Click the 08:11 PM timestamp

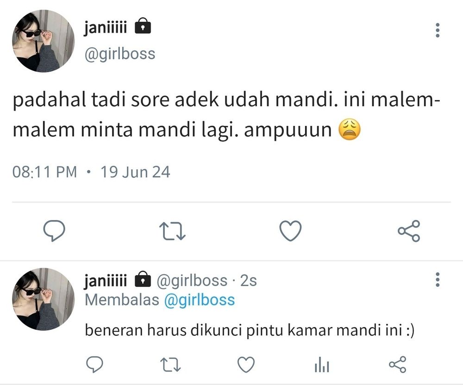click(44, 172)
